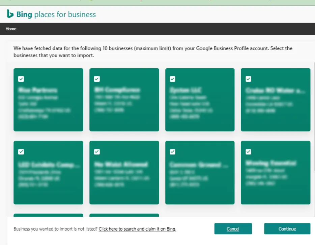Viewport: 315px width, 245px height.
Task: Open the Home menu item
Action: tap(11, 29)
